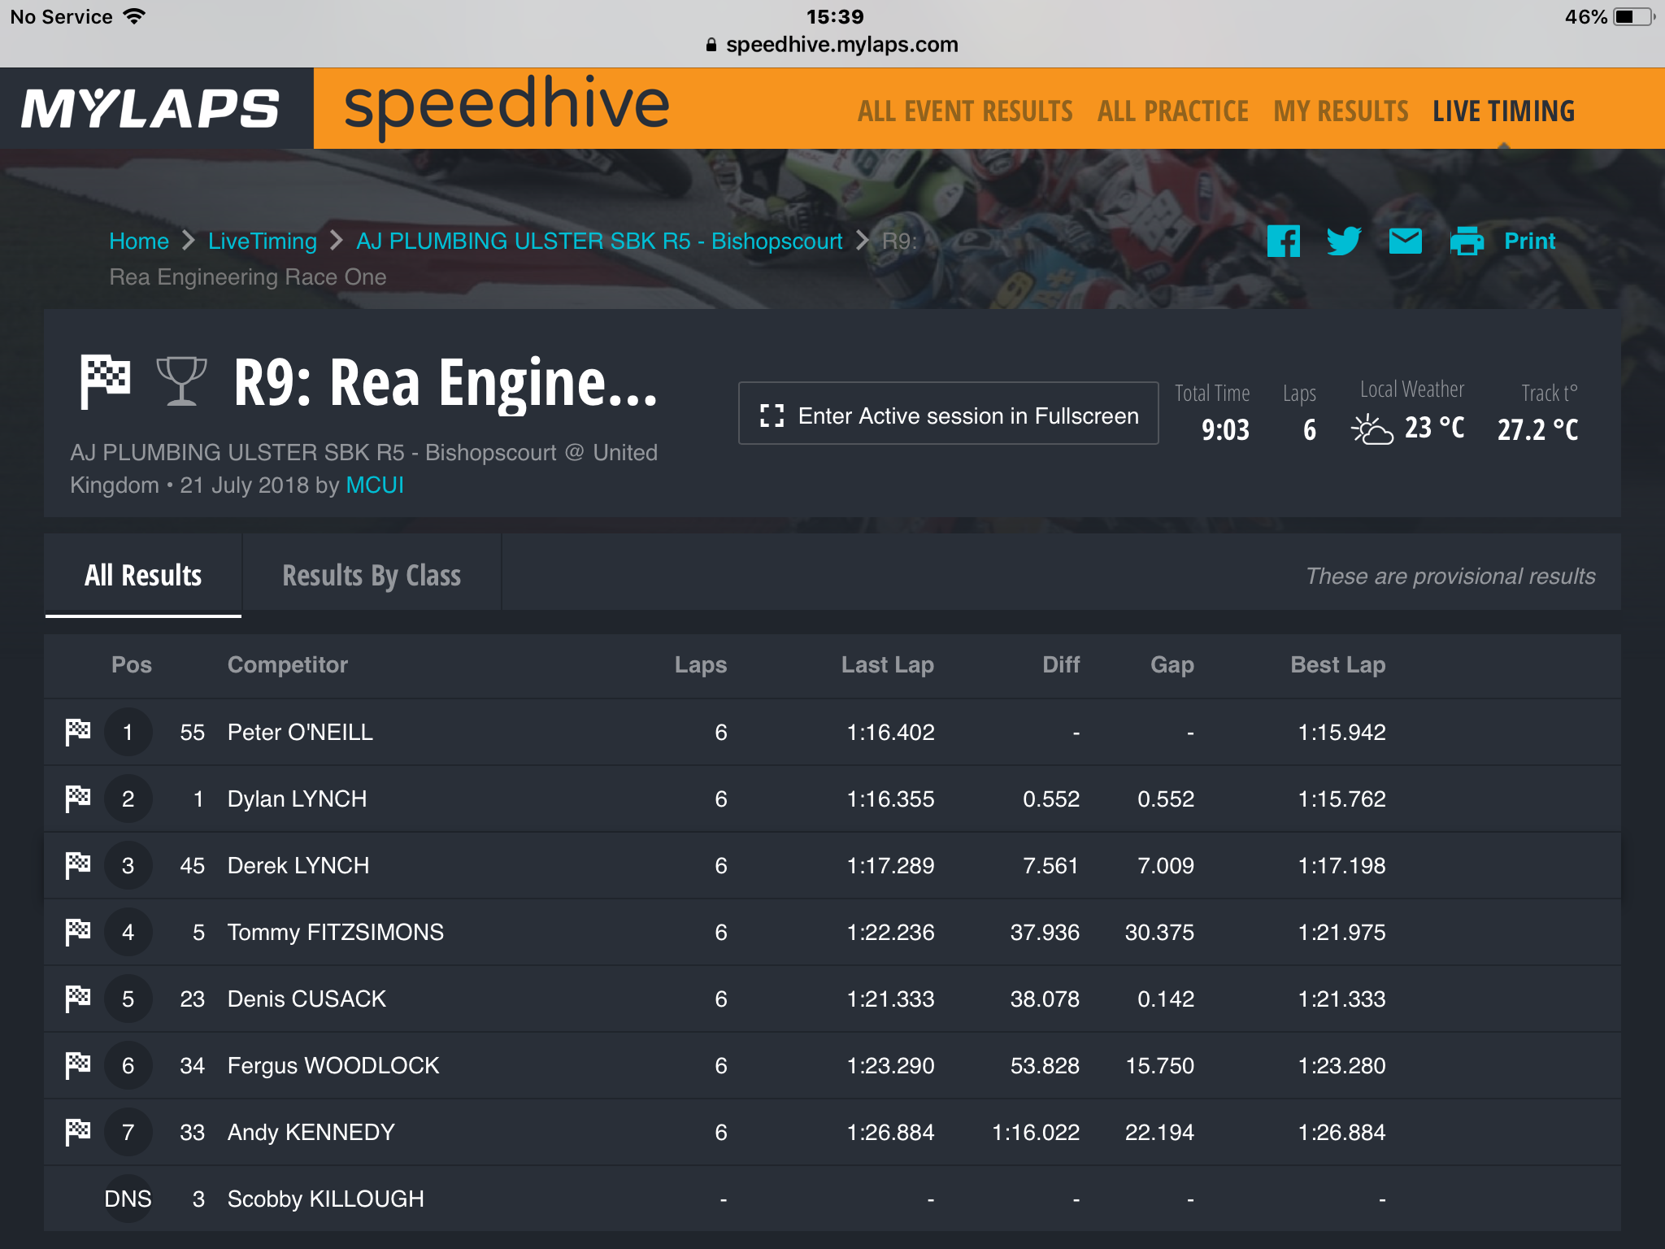The image size is (1665, 1249).
Task: Open the All Practice menu
Action: pyautogui.click(x=1172, y=111)
